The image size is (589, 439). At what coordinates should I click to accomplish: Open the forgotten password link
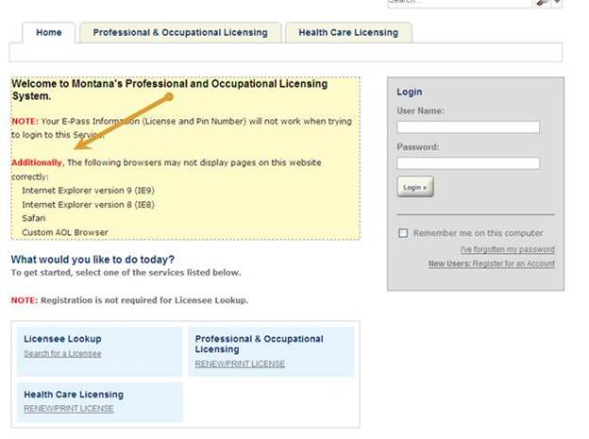(x=507, y=249)
